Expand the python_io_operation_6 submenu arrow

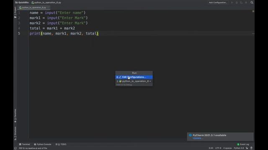150,81
